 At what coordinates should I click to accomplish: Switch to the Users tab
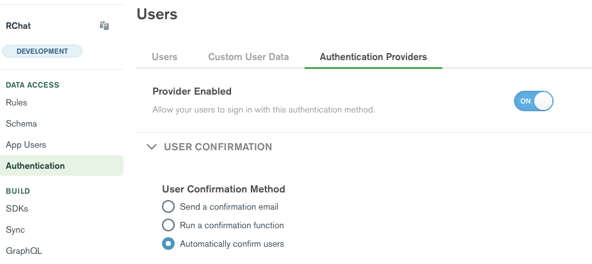164,57
